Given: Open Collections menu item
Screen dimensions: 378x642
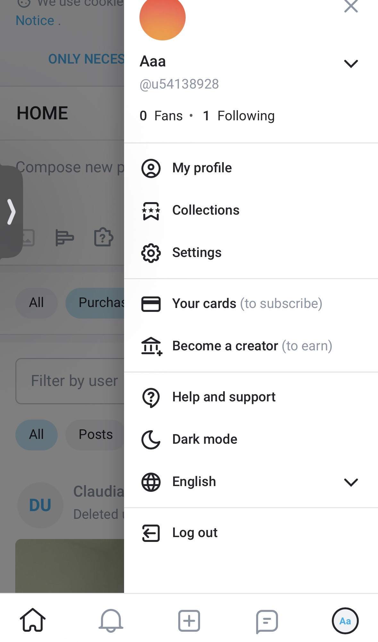Looking at the screenshot, I should pos(206,210).
